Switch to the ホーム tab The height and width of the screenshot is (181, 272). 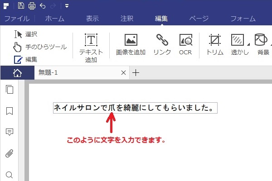(55, 19)
